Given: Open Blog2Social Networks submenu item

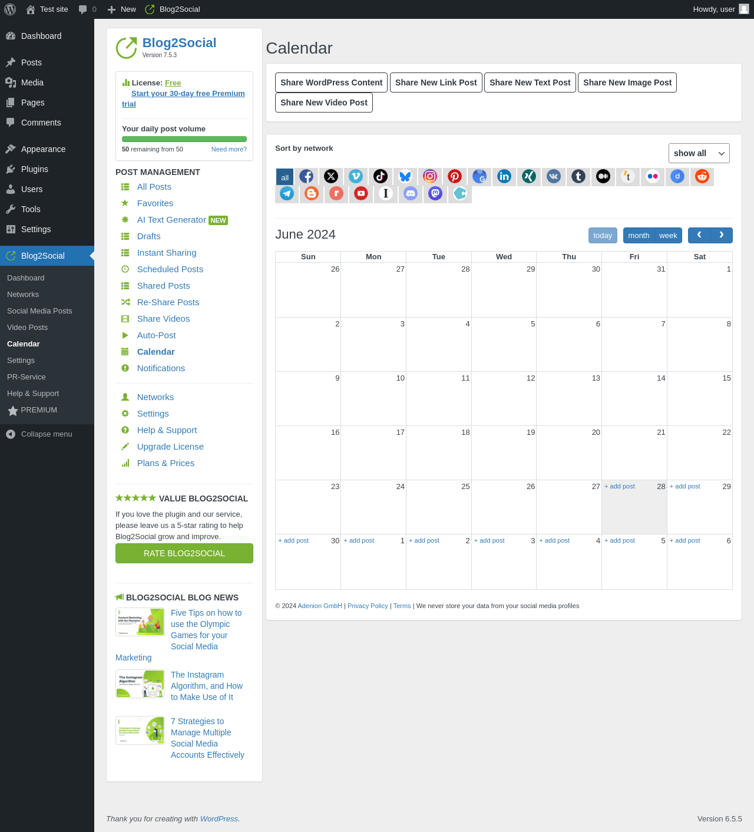Looking at the screenshot, I should (x=47, y=295).
